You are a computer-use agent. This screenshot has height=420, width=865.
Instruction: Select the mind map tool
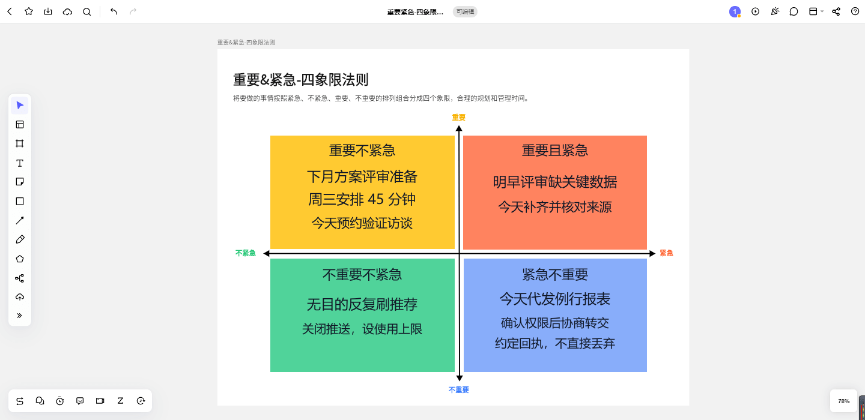[20, 278]
